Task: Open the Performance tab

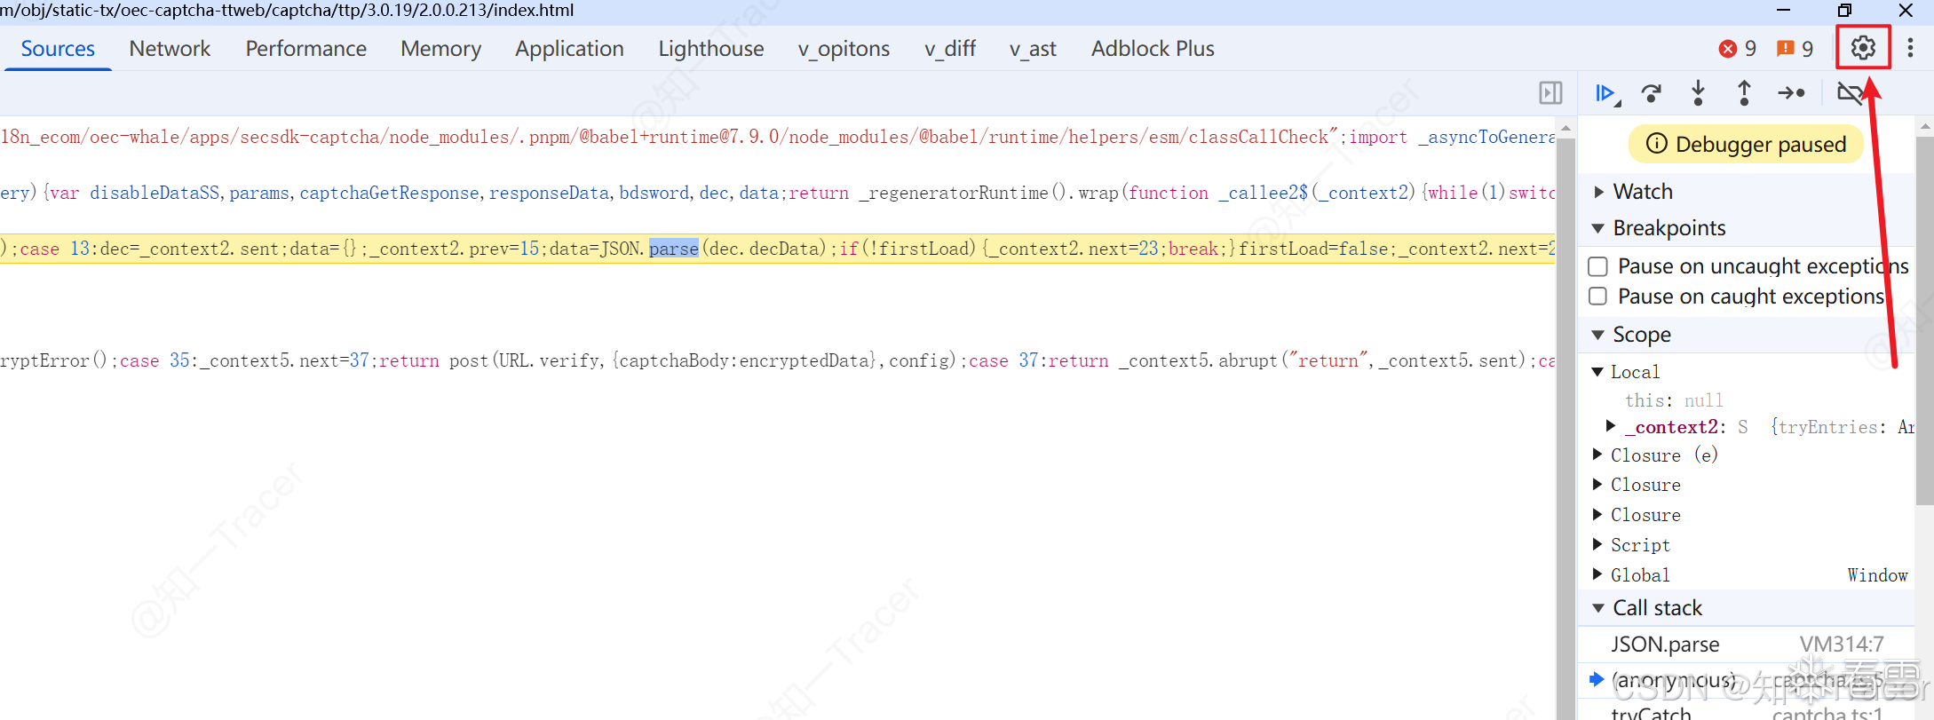Action: pyautogui.click(x=305, y=49)
